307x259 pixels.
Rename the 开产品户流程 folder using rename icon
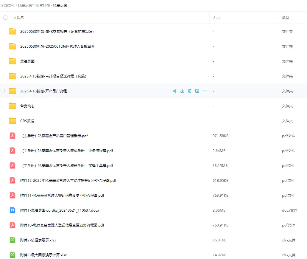[x=197, y=91]
